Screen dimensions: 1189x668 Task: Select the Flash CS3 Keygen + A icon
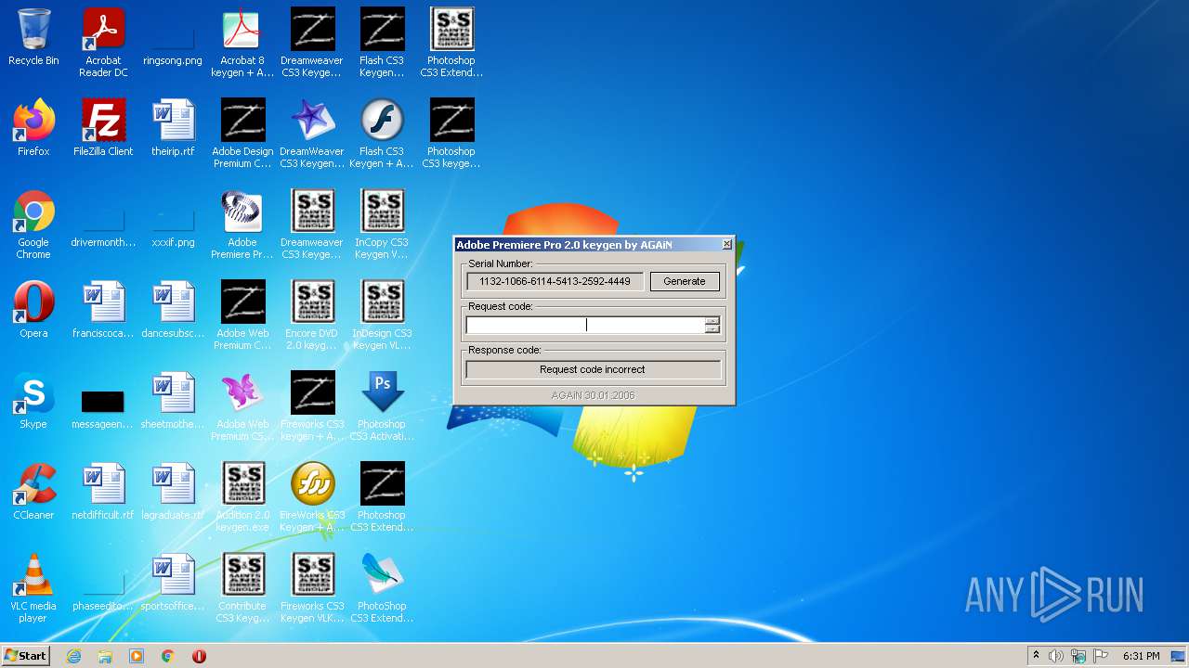382,133
